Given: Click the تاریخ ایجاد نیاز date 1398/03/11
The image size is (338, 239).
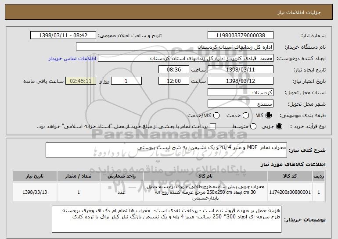Looking at the screenshot, I should (241, 70).
